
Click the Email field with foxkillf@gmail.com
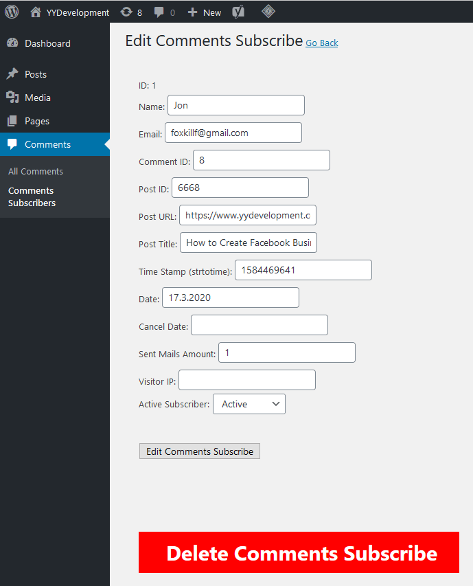tap(233, 133)
